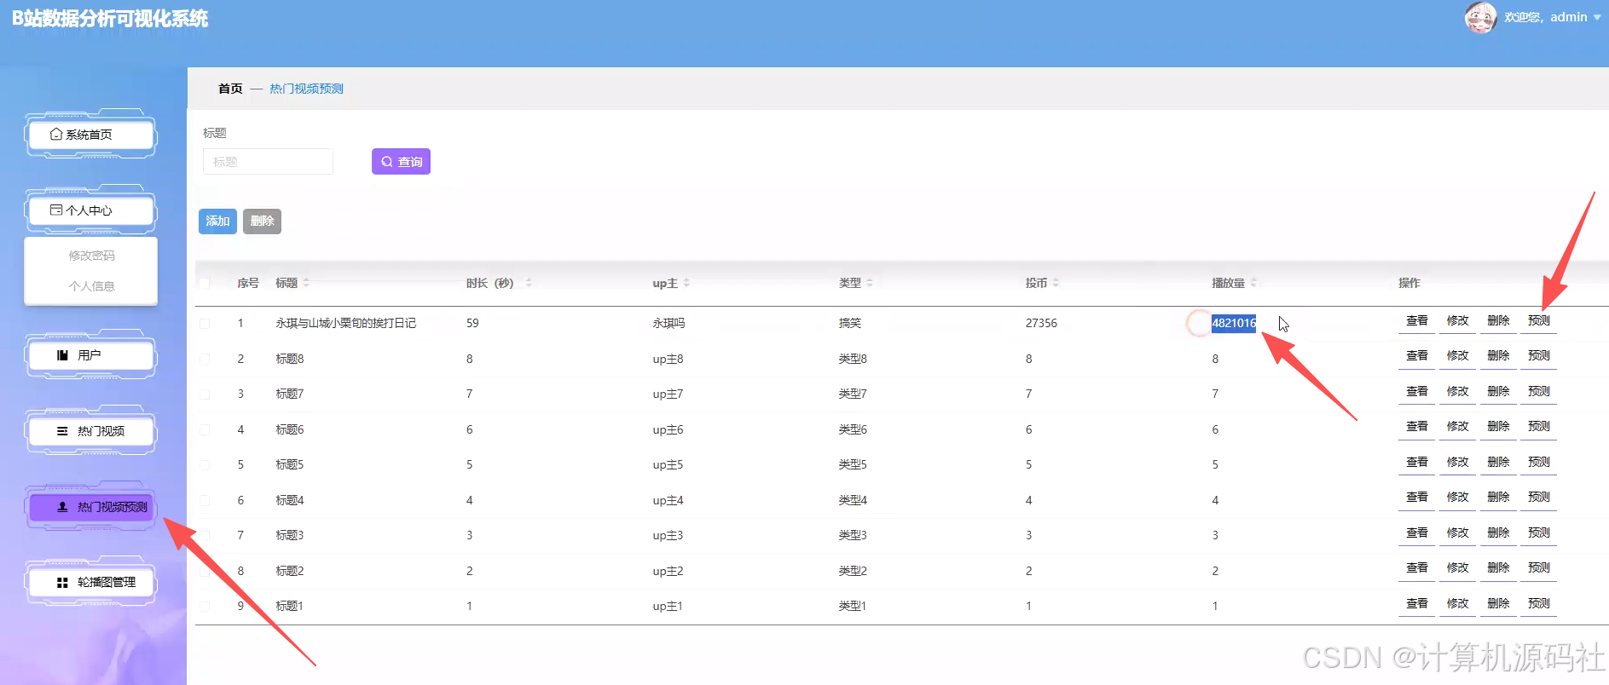Click the blue 添加 button
Screen dimensions: 1609x685
click(x=217, y=222)
